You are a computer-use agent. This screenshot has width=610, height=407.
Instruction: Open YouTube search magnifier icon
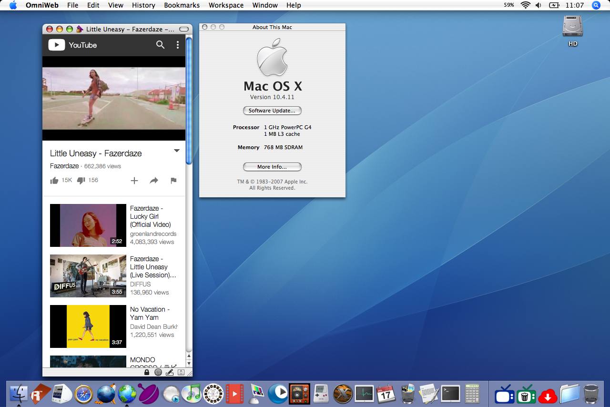(161, 45)
